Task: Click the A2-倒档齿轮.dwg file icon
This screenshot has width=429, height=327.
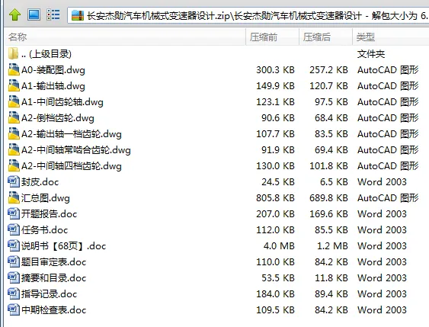Action: click(14, 117)
